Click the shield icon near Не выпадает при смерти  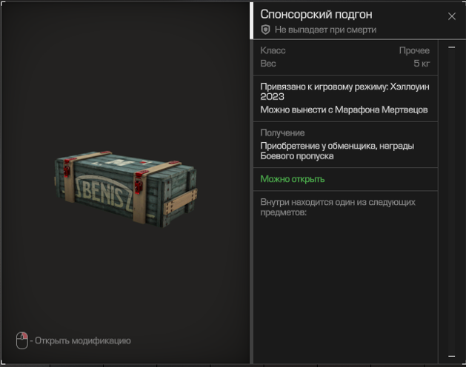(x=265, y=30)
